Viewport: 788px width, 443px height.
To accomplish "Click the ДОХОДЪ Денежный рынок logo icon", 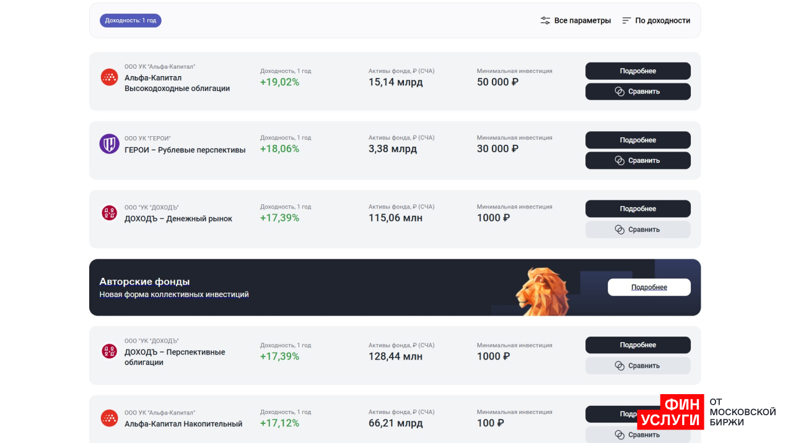I will (110, 213).
